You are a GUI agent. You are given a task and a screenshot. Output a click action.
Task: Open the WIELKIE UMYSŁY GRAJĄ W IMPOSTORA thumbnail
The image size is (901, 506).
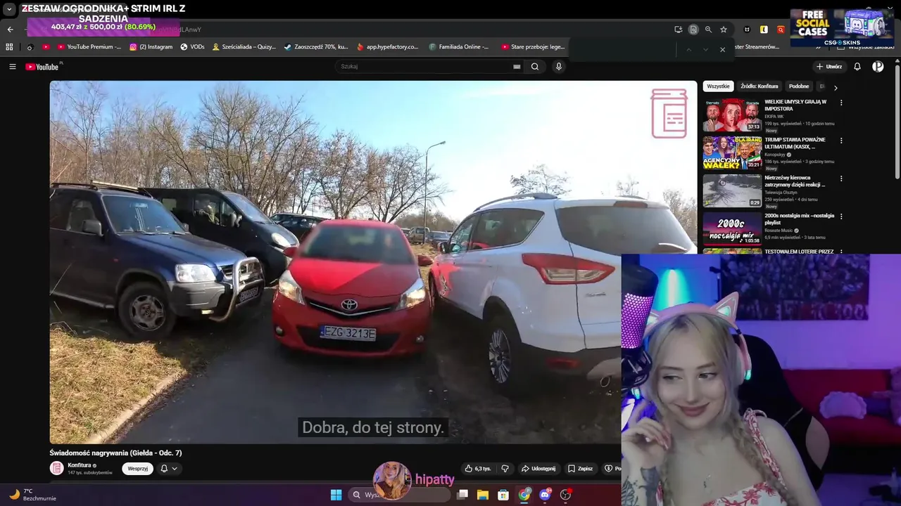pos(732,115)
